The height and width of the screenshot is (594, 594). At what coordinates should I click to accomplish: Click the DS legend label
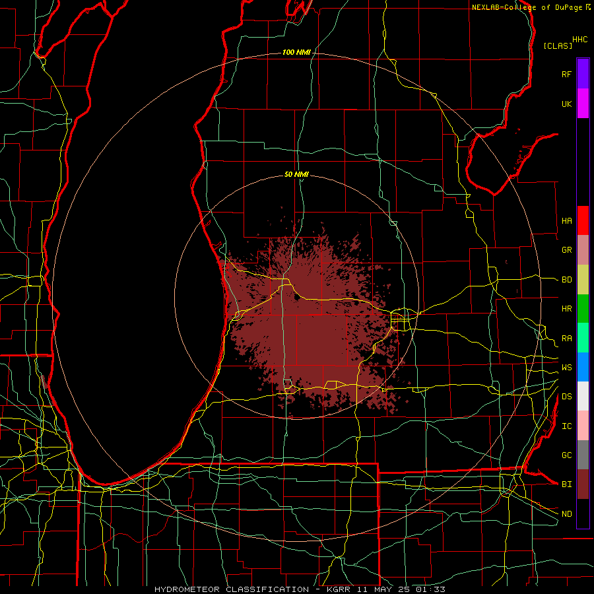pyautogui.click(x=566, y=397)
